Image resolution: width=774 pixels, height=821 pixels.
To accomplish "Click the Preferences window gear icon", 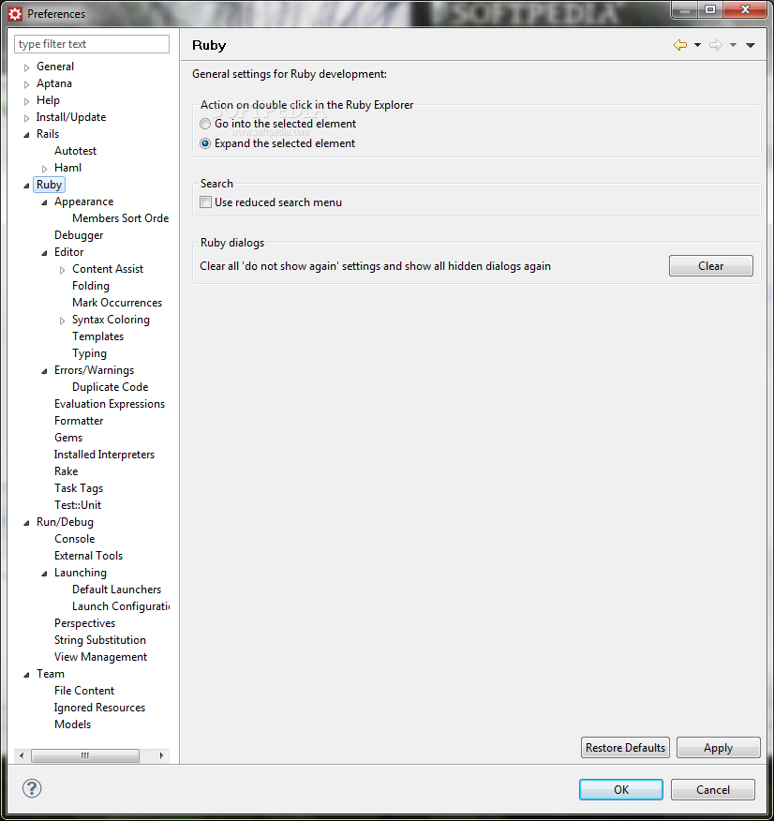I will (15, 14).
